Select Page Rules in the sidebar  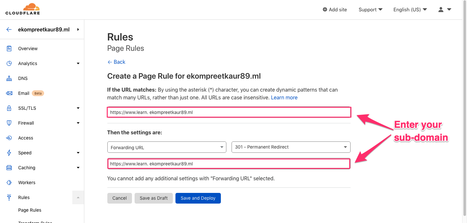coord(30,210)
